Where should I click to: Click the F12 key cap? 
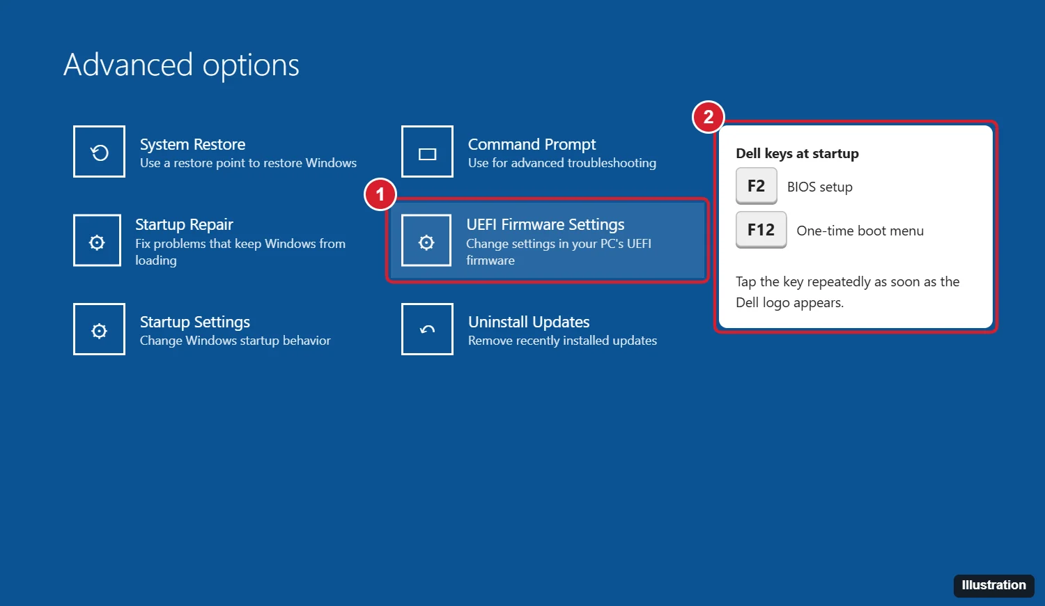coord(761,230)
